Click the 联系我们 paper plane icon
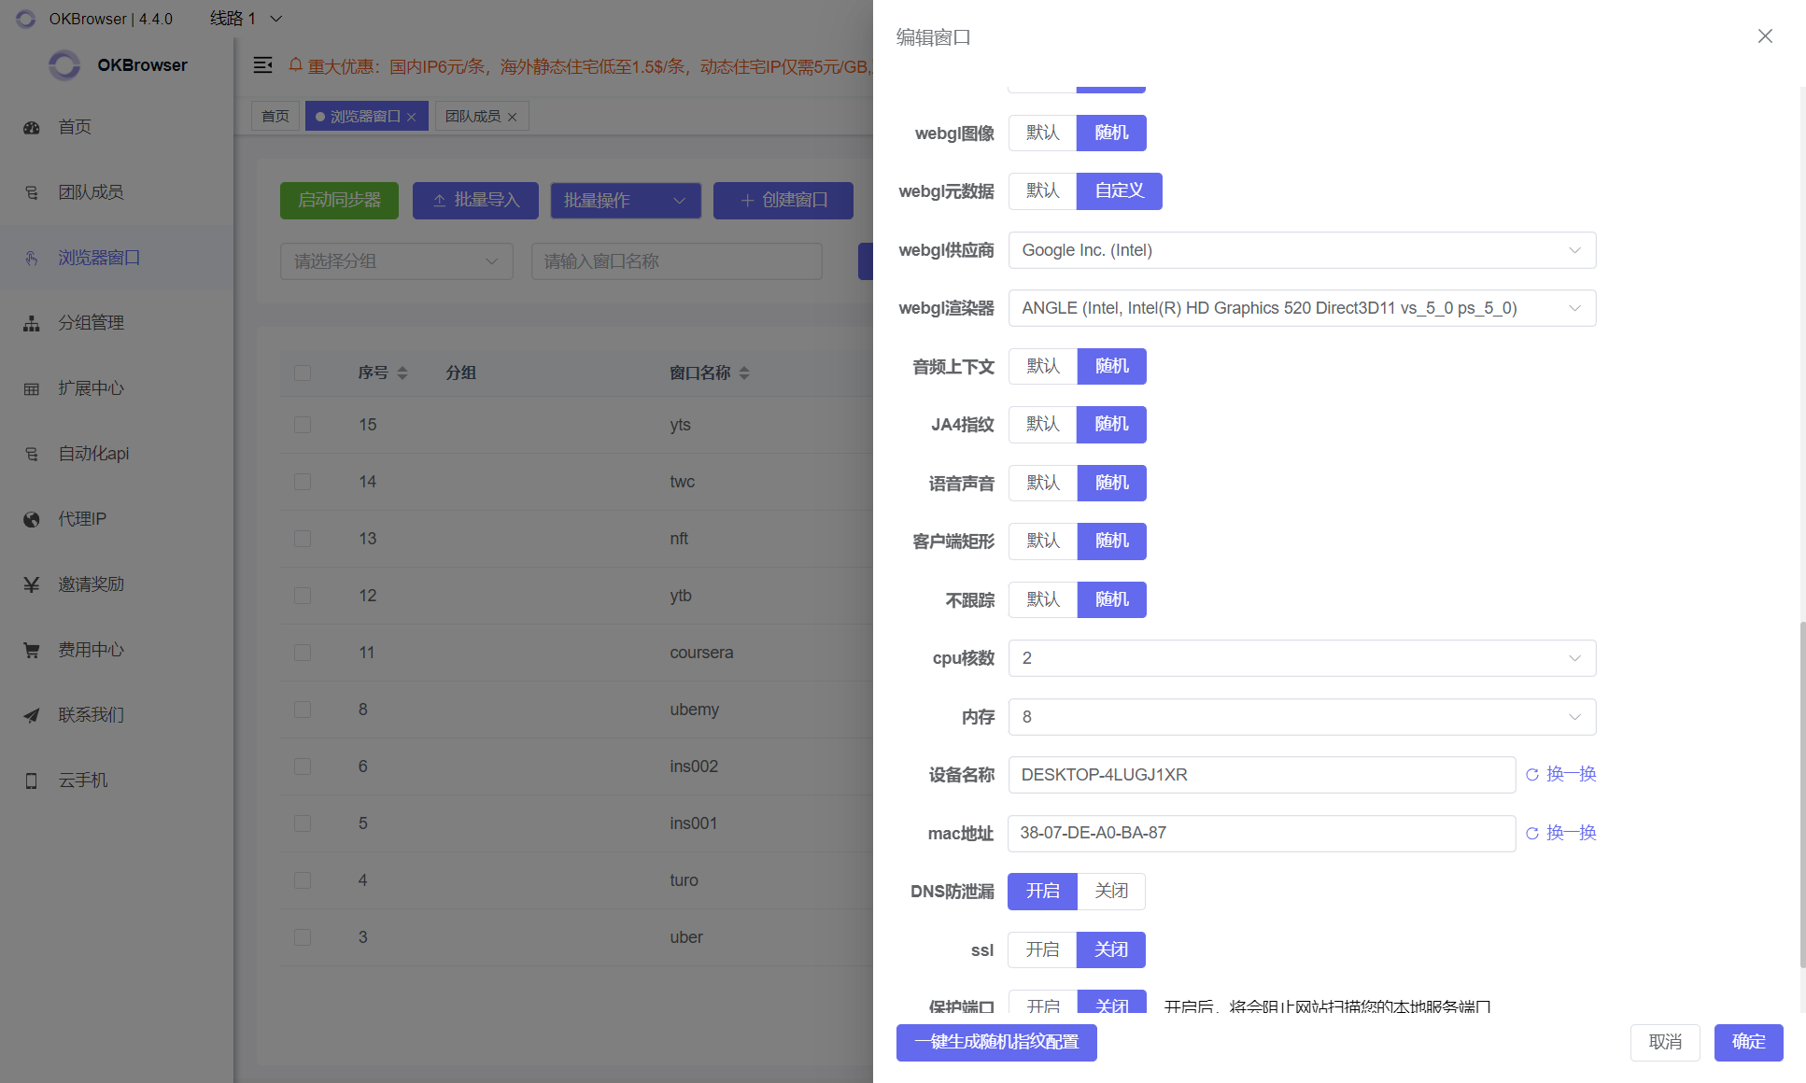Image resolution: width=1806 pixels, height=1083 pixels. click(x=32, y=716)
